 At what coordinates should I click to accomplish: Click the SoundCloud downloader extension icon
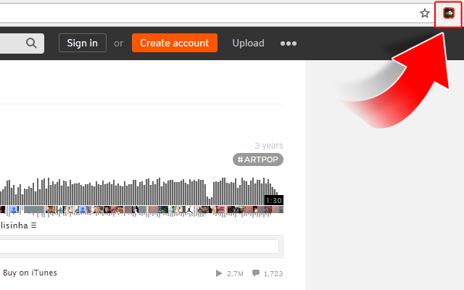click(x=449, y=13)
